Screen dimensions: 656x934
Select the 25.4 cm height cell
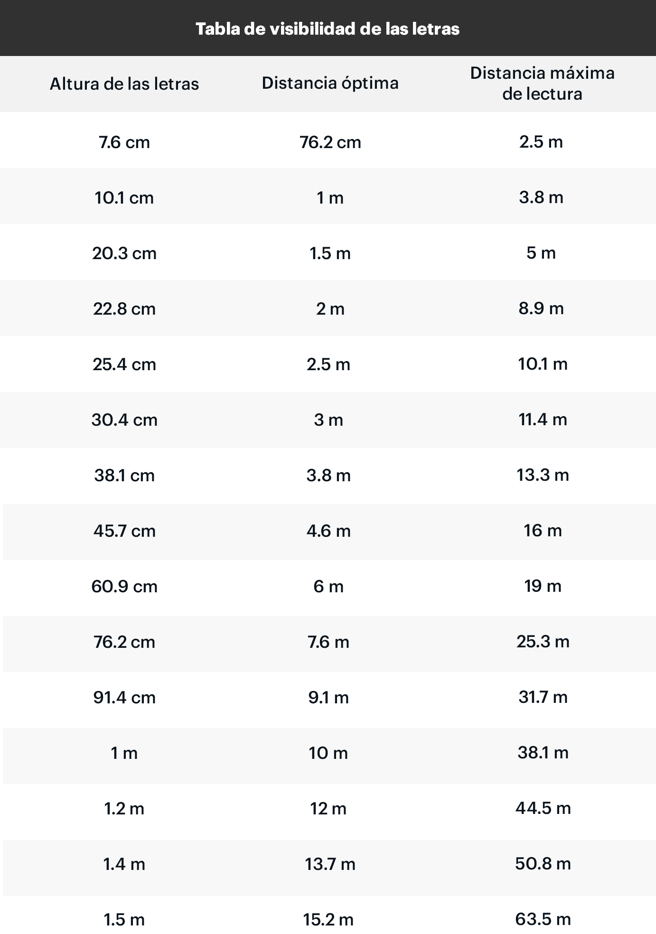pyautogui.click(x=124, y=364)
